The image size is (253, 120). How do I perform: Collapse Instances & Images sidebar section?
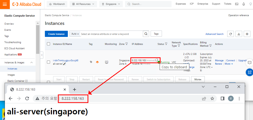(x=32, y=63)
